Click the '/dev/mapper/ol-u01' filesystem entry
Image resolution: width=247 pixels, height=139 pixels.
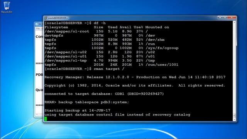coord(66,56)
